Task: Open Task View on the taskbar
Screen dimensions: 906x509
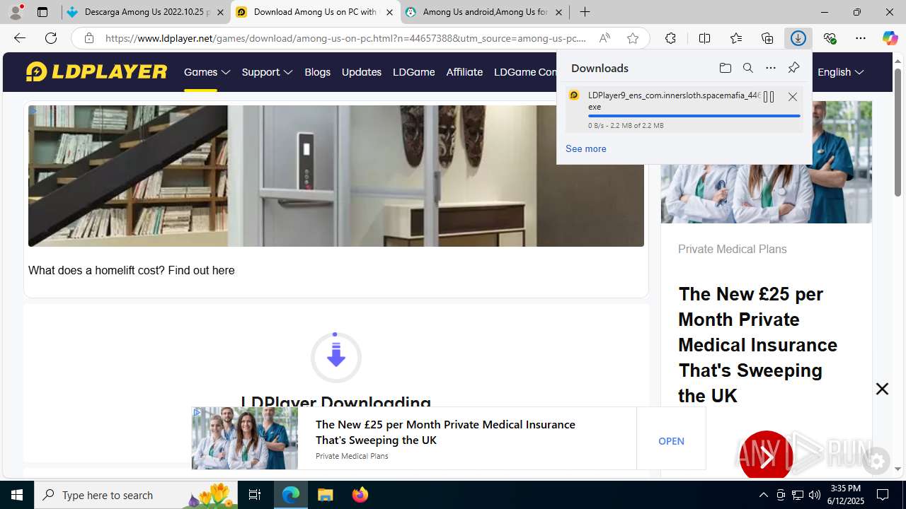Action: (255, 495)
